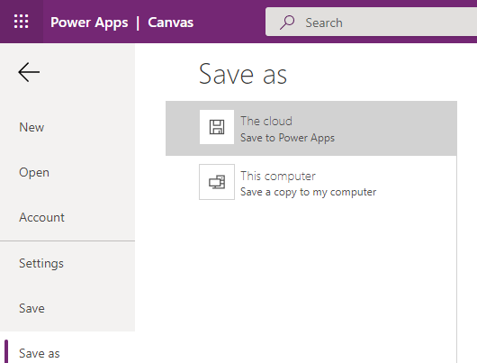The image size is (477, 363).
Task: Go to the Account section
Action: pyautogui.click(x=41, y=217)
